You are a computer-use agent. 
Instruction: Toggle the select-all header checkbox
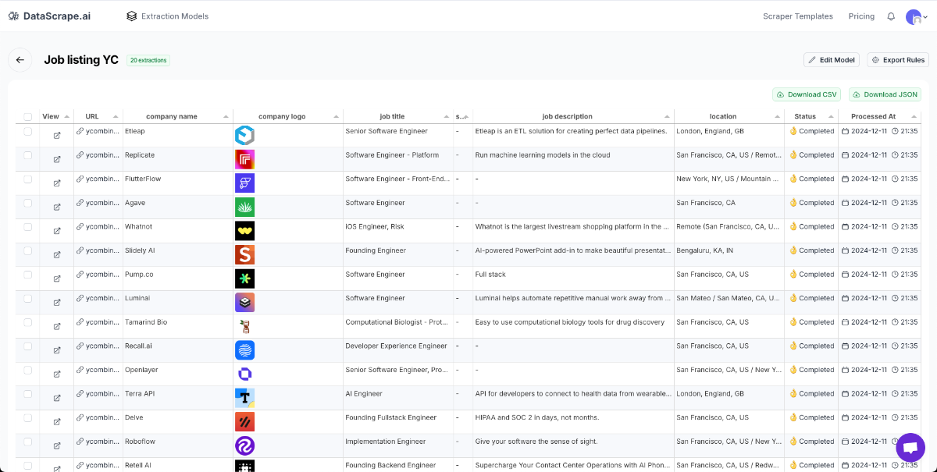pos(28,117)
